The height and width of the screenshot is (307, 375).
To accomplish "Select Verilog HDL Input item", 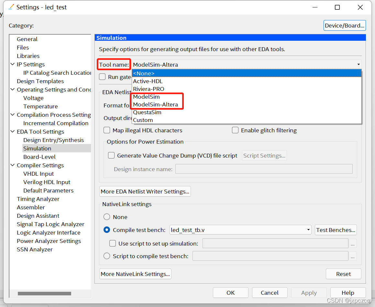I will coord(47,182).
